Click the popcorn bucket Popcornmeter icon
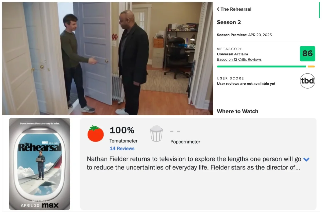The height and width of the screenshot is (213, 322). [x=156, y=133]
